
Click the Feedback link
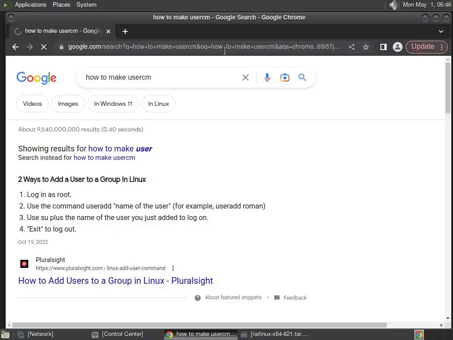pos(295,298)
